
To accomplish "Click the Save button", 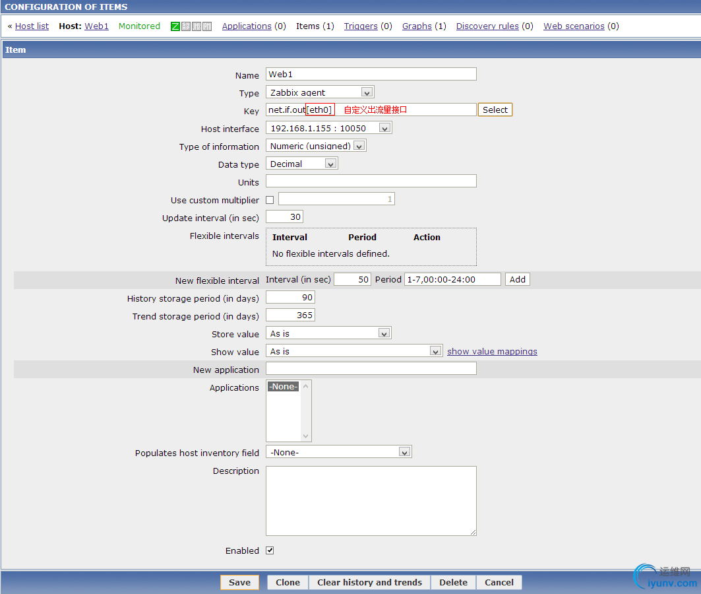I will (239, 582).
